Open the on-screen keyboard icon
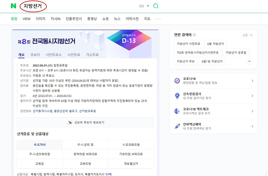Viewport: 268px width, 176px height. pos(142,6)
